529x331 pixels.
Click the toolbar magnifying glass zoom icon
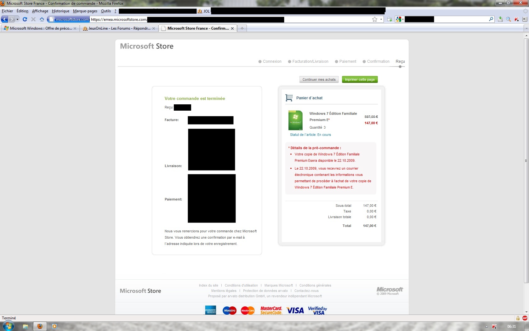(x=508, y=19)
